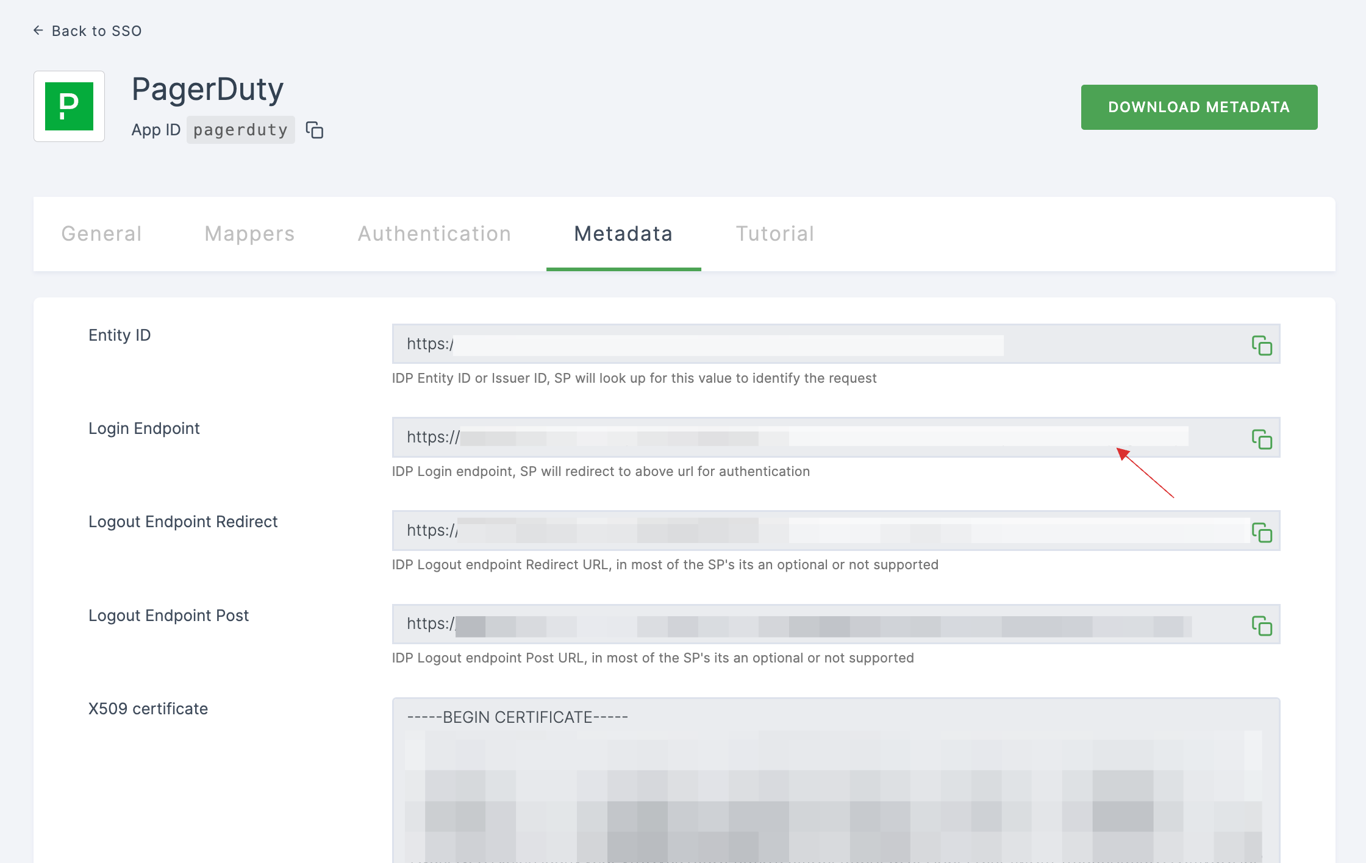
Task: Click the Logout Endpoint Redirect field
Action: (835, 530)
